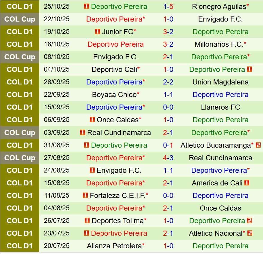Image resolution: width=263 pixels, height=254 pixels.
Task: Click red card icon in the 25/10/25 match row
Action: coord(87,7)
